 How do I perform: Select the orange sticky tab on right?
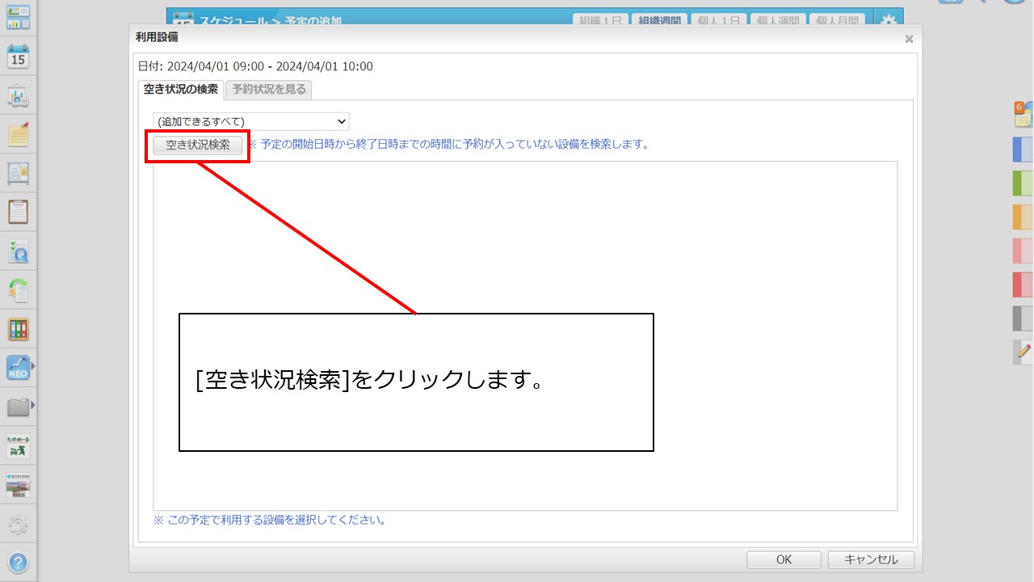point(1023,217)
